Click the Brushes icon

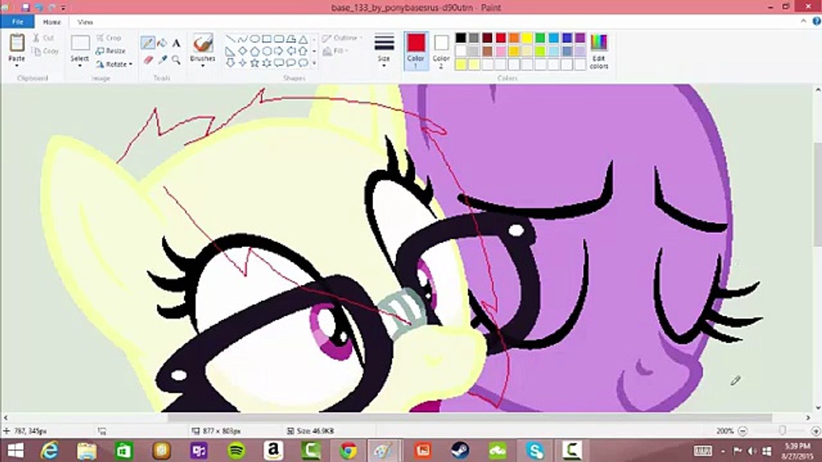coord(203,43)
